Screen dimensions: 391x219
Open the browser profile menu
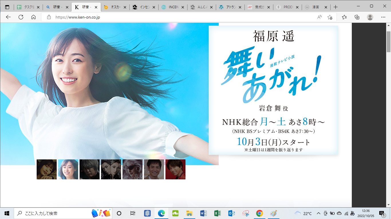[x=370, y=17]
